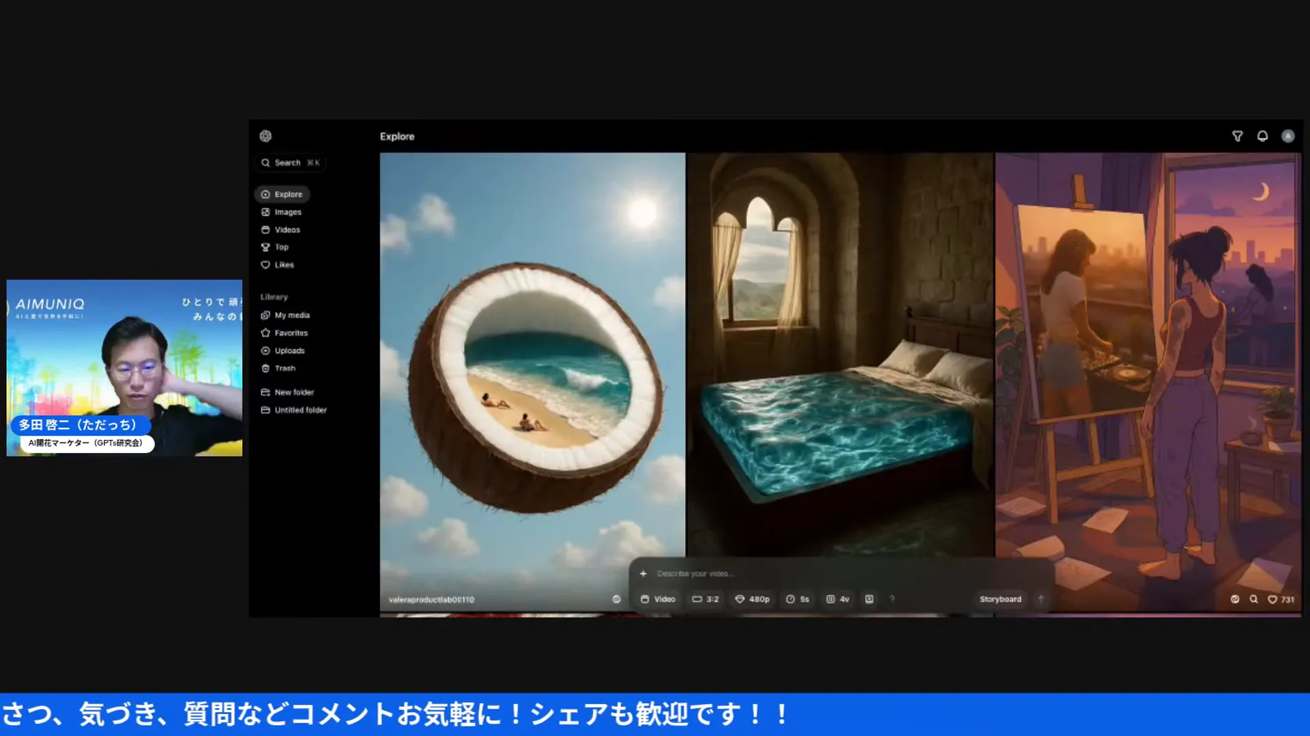The height and width of the screenshot is (736, 1310).
Task: Click the magnifier icon on painter video
Action: point(1253,599)
